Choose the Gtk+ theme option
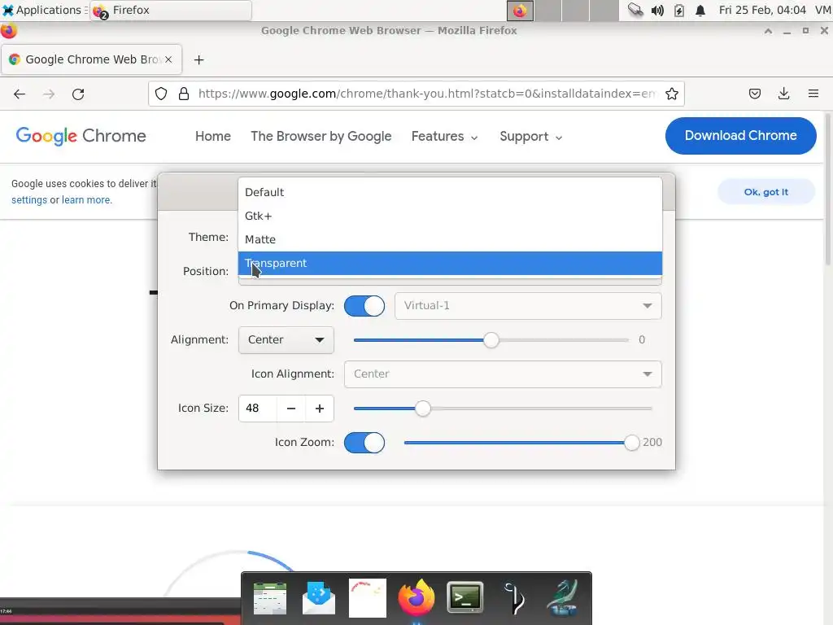 point(450,216)
